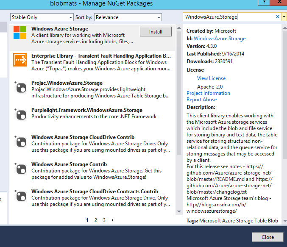The height and width of the screenshot is (247, 287).
Task: Expand the search box history dropdown arrow
Action: pos(284,17)
